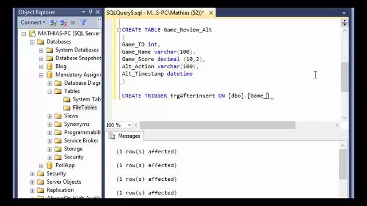Click the editor split window handle icon
This screenshot has width=367, height=206.
point(345,23)
